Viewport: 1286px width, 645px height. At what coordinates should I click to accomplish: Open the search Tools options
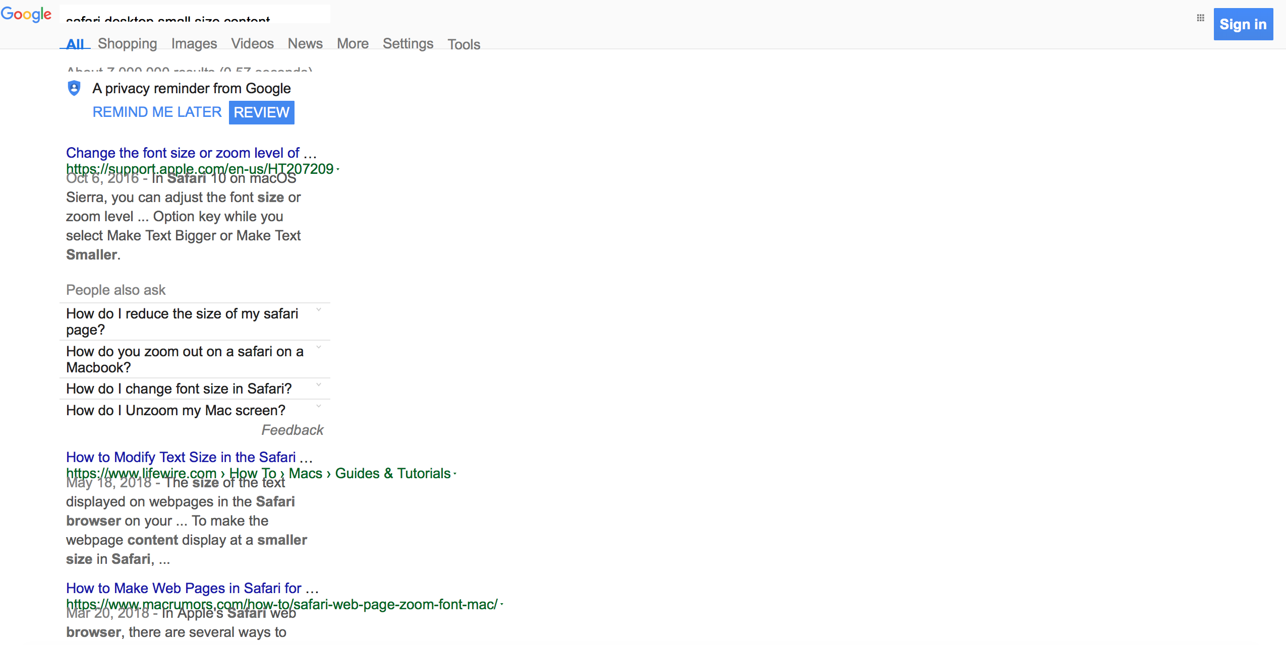coord(464,44)
